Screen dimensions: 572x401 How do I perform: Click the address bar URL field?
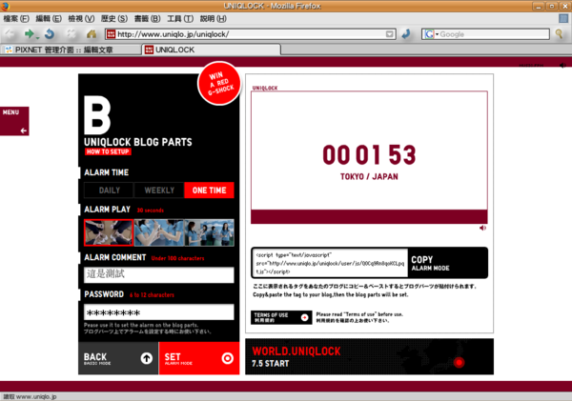point(251,34)
